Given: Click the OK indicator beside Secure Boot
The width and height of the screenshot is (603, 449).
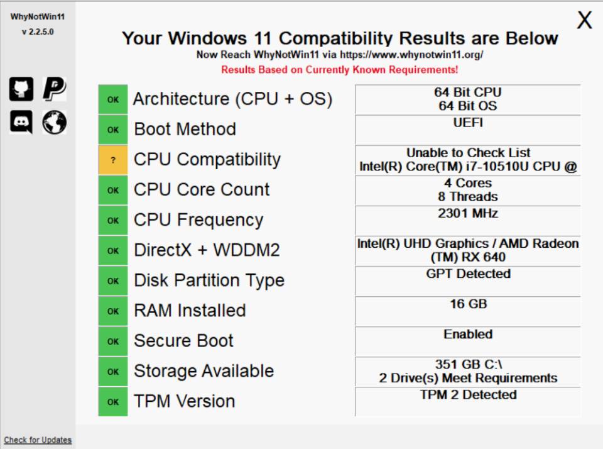Looking at the screenshot, I should click(112, 341).
